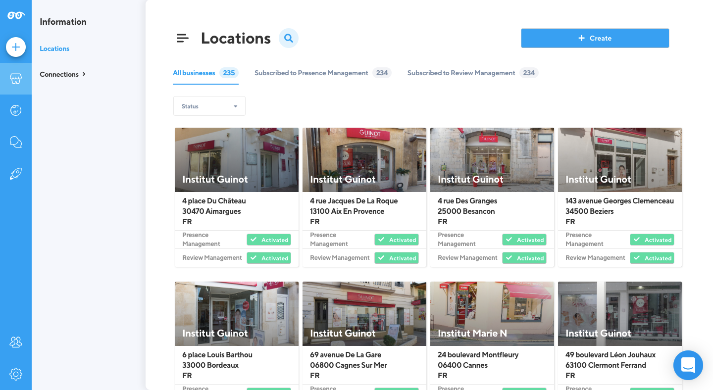Expand the Connections menu item
The height and width of the screenshot is (390, 713).
point(63,74)
